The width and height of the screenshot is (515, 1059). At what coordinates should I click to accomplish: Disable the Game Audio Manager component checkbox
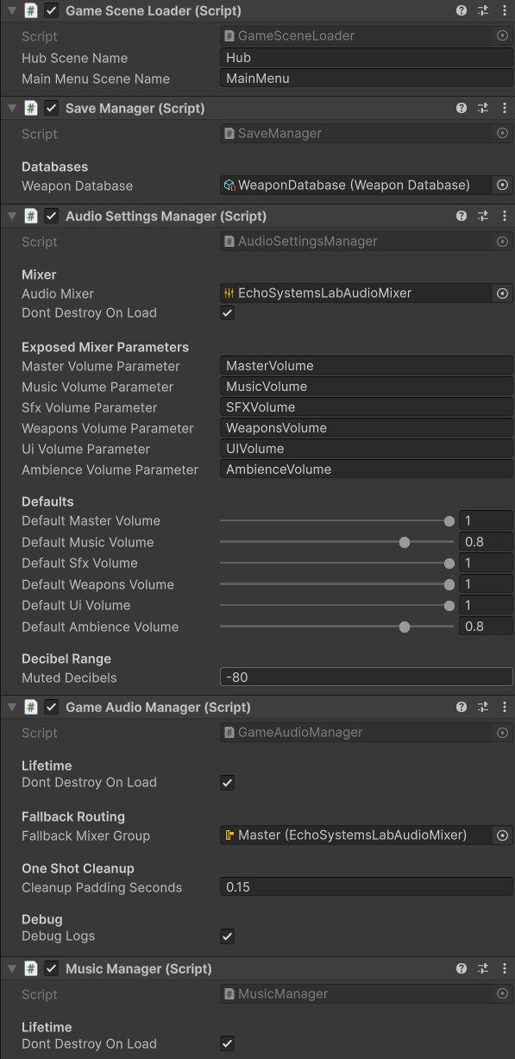51,707
